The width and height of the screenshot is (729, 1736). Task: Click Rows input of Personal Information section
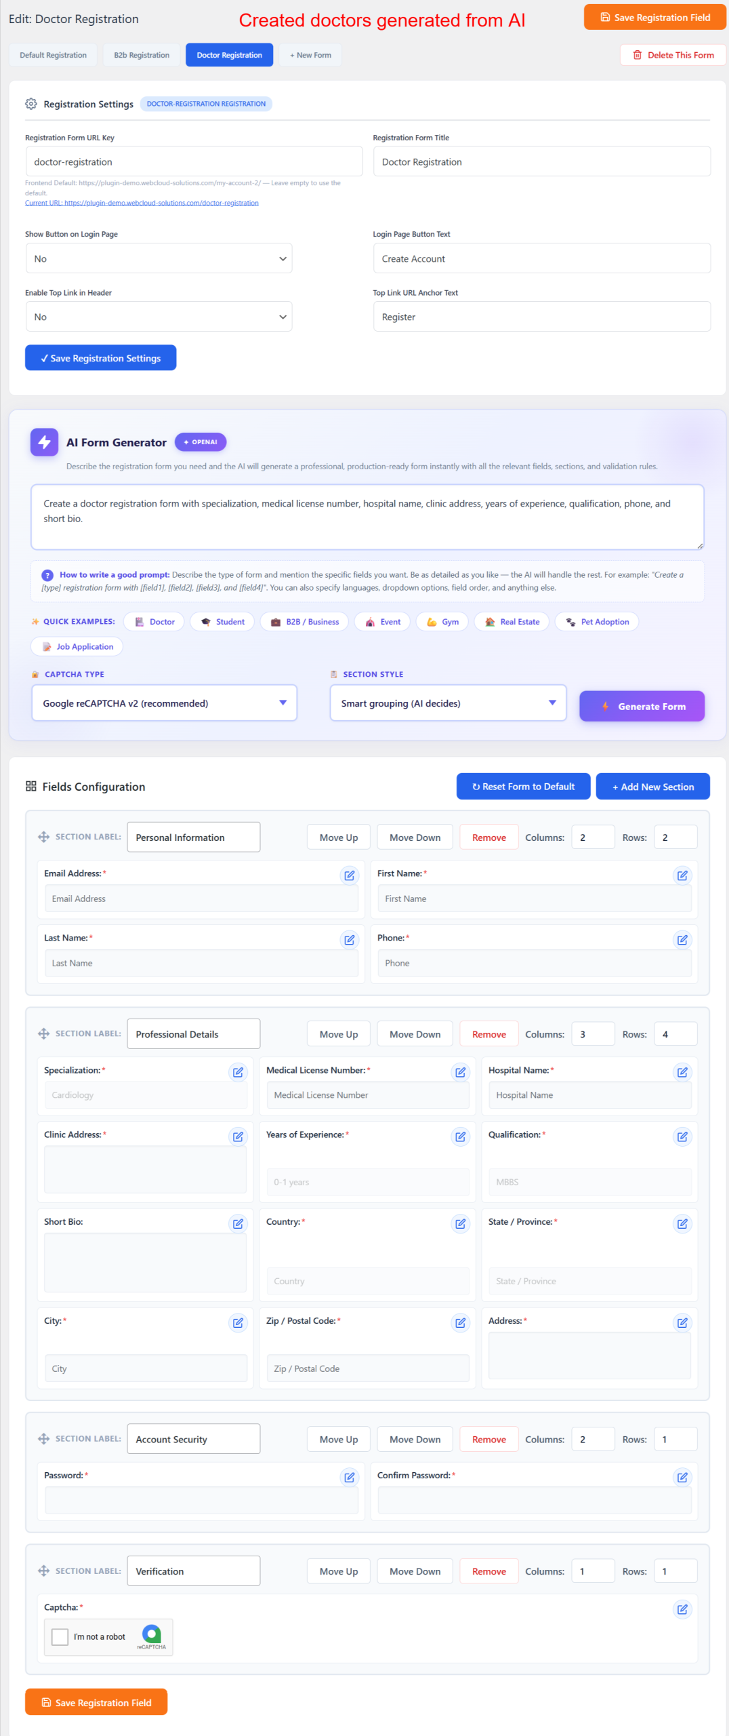coord(675,837)
